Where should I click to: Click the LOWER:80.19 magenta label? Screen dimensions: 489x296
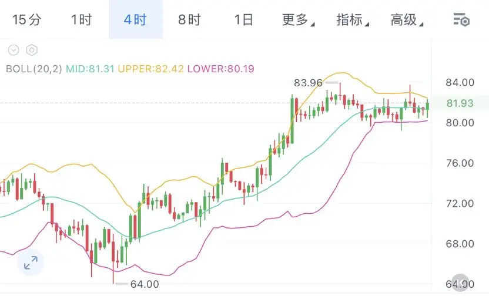(x=221, y=69)
